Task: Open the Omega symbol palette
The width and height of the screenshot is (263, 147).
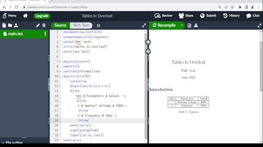Action: (x=99, y=25)
